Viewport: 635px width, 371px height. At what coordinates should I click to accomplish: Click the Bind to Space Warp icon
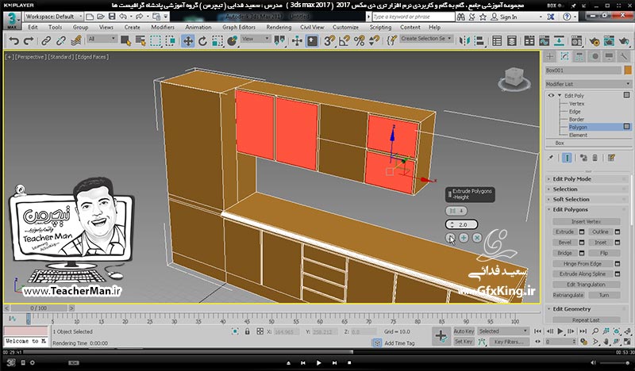pyautogui.click(x=75, y=41)
